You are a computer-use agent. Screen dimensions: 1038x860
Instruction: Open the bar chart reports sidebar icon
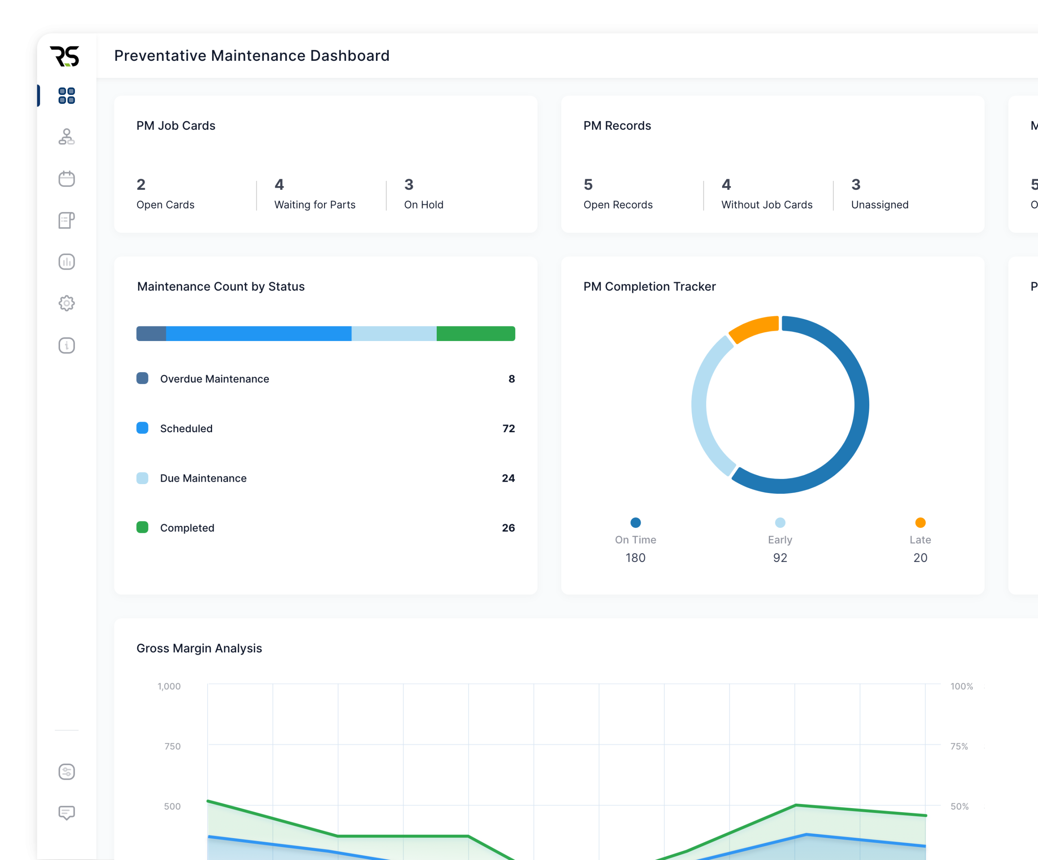tap(67, 262)
